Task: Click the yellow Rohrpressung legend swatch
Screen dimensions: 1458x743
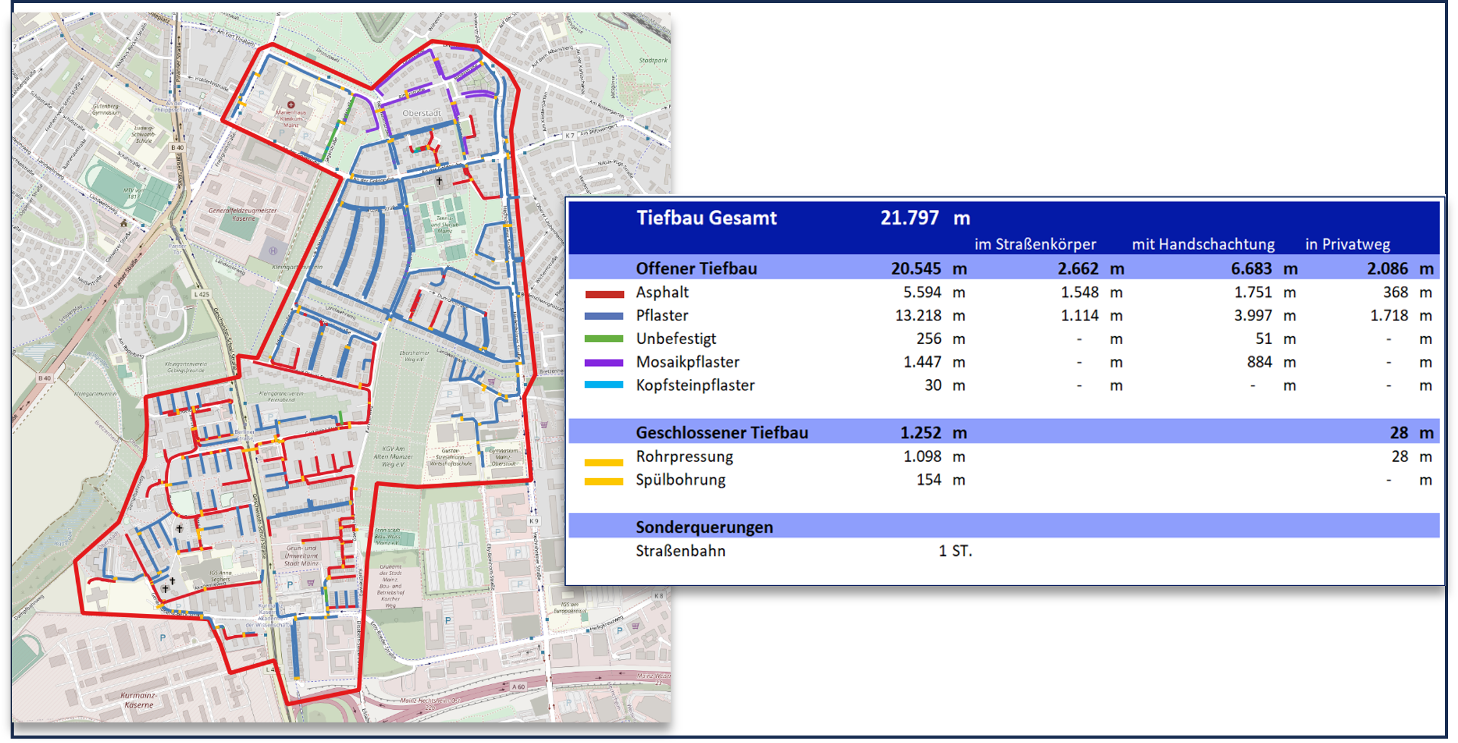Action: point(604,463)
